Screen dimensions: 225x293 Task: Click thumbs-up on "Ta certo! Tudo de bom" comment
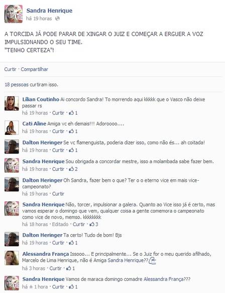pyautogui.click(x=71, y=243)
